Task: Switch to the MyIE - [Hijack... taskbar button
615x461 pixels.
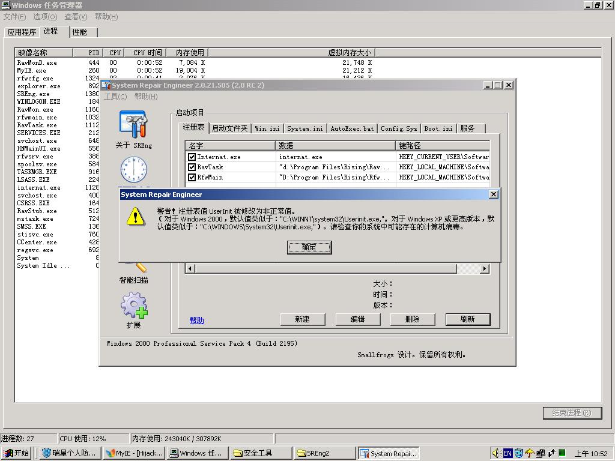Action: tap(134, 453)
